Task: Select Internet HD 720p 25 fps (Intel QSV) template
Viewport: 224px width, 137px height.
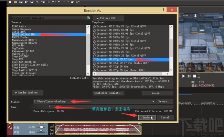Action: pyautogui.click(x=120, y=70)
